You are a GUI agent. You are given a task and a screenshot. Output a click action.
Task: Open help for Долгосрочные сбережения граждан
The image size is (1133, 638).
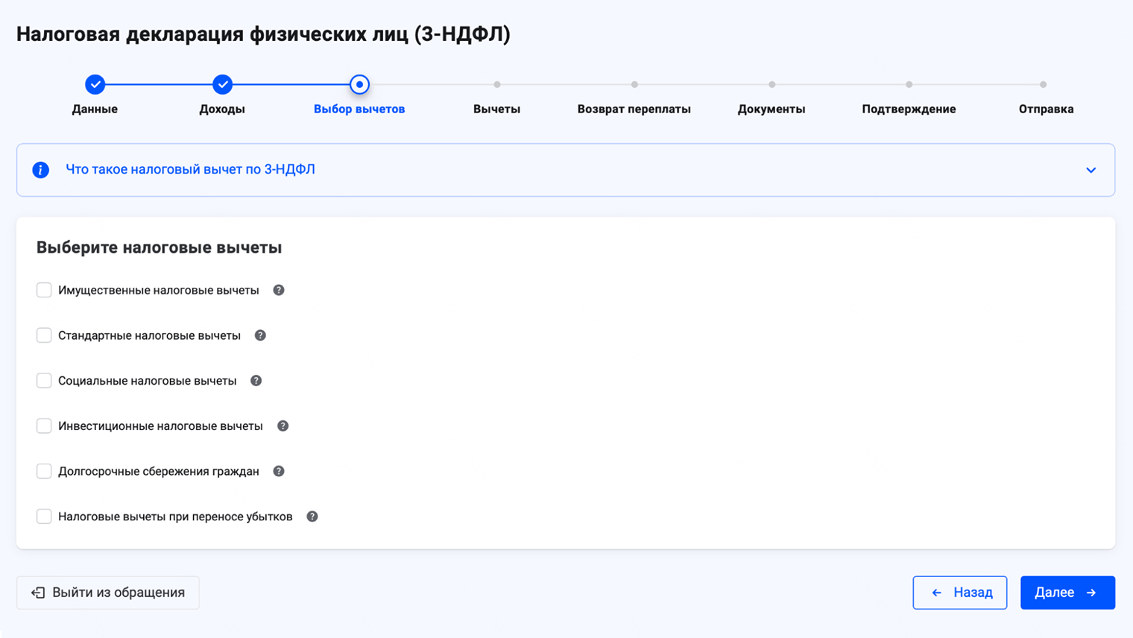(279, 471)
